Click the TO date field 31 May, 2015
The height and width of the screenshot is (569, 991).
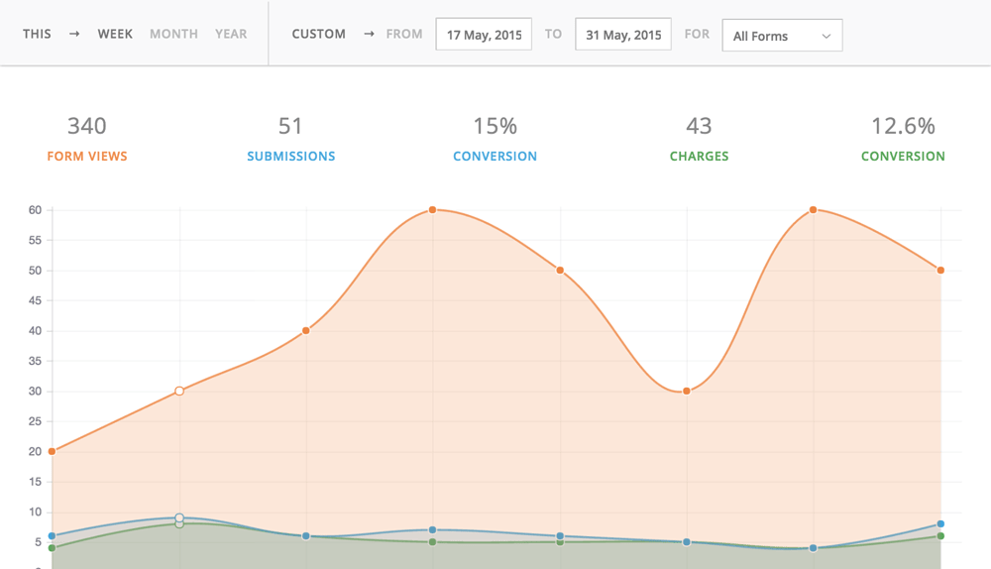(x=622, y=35)
